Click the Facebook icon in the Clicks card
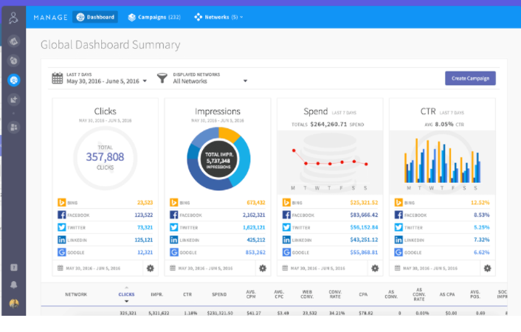Viewport: 521px width, 332px height. pyautogui.click(x=63, y=215)
